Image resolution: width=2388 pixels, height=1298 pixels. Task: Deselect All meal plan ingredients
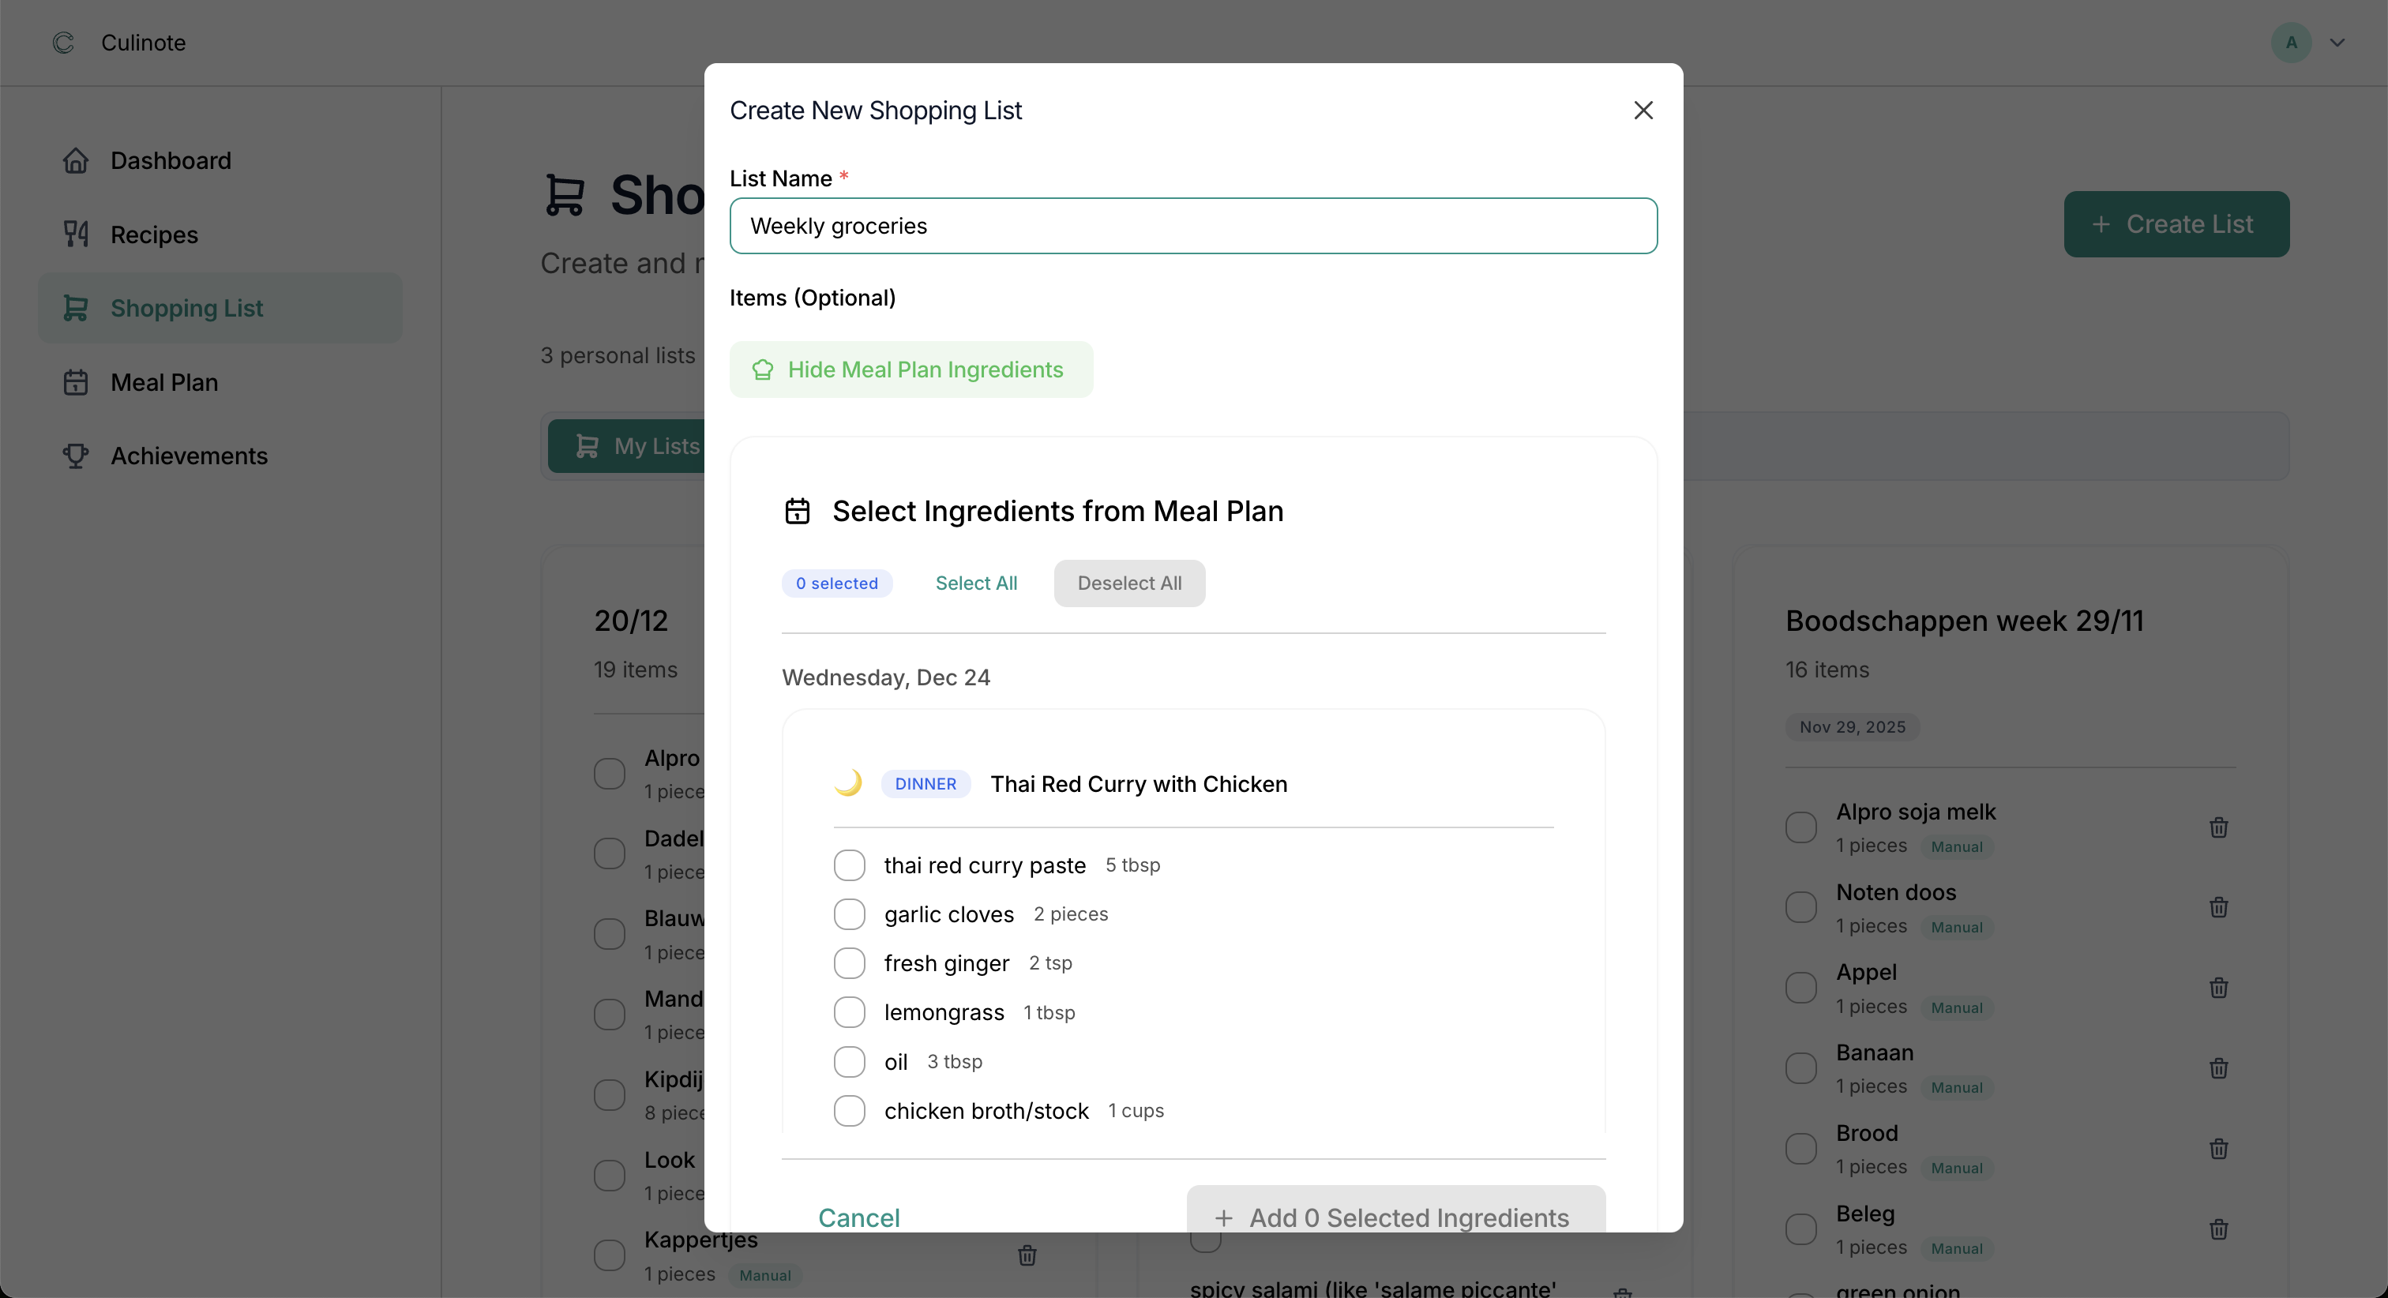click(1128, 582)
